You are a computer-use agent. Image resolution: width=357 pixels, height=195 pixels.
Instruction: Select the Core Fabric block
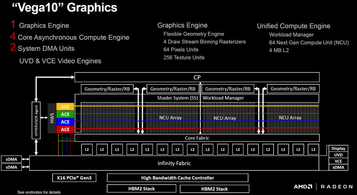pyautogui.click(x=197, y=138)
